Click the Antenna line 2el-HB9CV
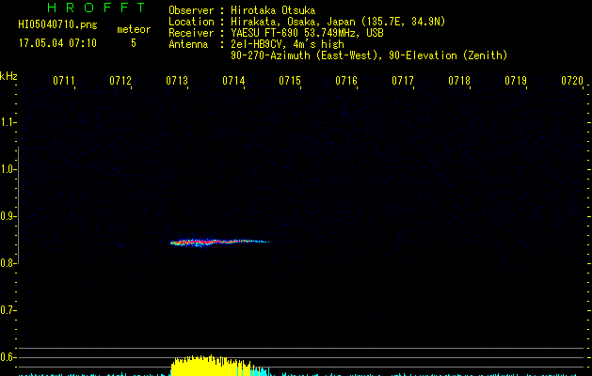This screenshot has height=376, width=592. tap(256, 44)
